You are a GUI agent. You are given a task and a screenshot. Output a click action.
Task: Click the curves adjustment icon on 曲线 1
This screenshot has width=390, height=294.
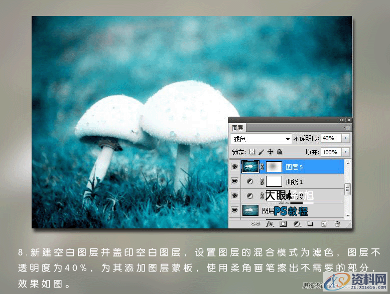pyautogui.click(x=250, y=182)
